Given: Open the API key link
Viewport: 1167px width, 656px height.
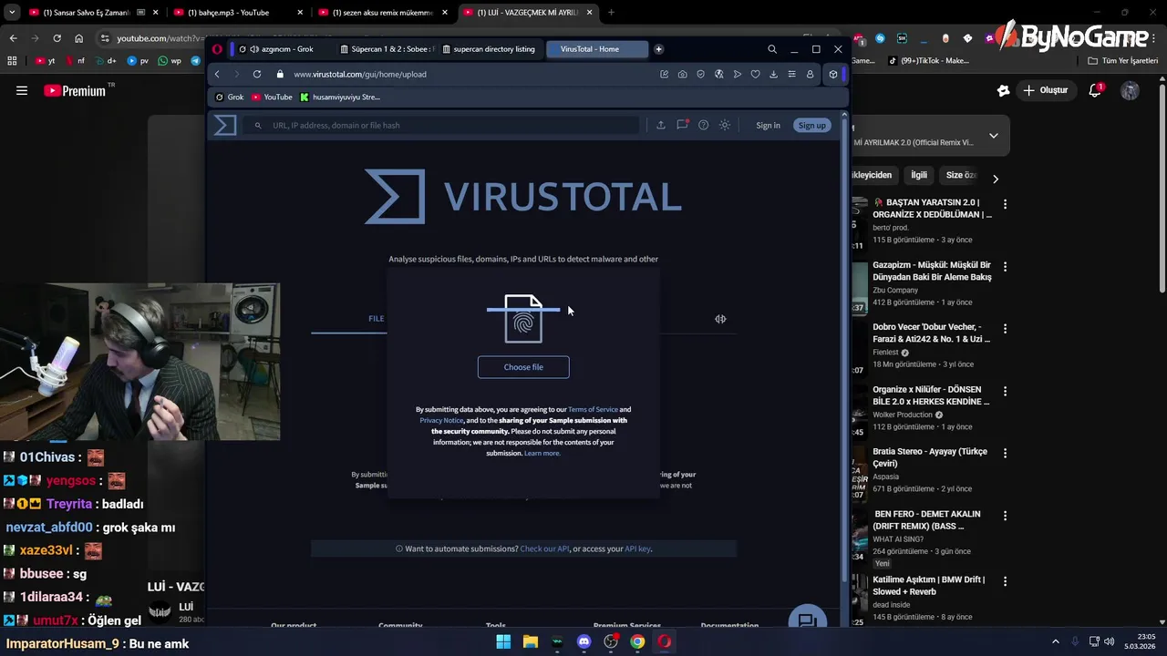Looking at the screenshot, I should pos(637,548).
